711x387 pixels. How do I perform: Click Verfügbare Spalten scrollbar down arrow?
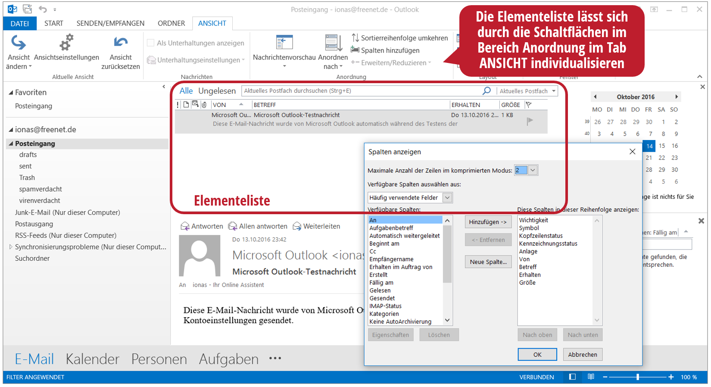[x=447, y=320]
